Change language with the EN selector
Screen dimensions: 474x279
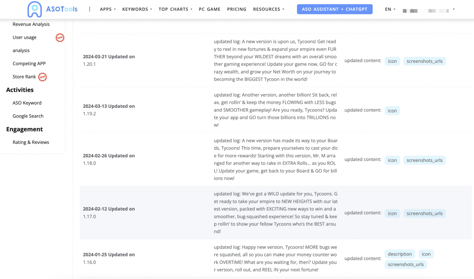click(390, 9)
